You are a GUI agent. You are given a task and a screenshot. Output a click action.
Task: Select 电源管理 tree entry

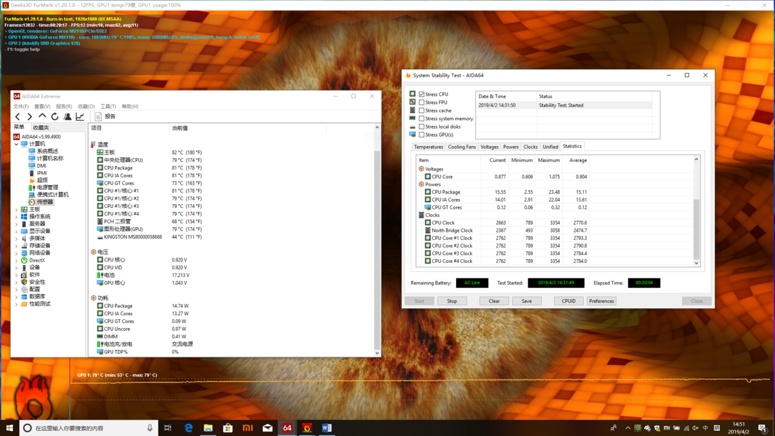pyautogui.click(x=47, y=187)
